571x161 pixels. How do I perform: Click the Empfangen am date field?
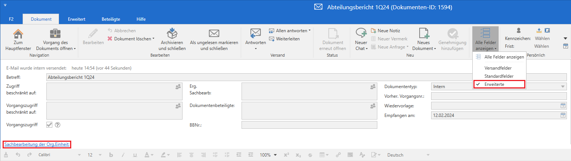click(495, 115)
